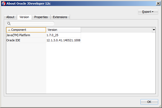Confirm with the OK button

[x=149, y=102]
